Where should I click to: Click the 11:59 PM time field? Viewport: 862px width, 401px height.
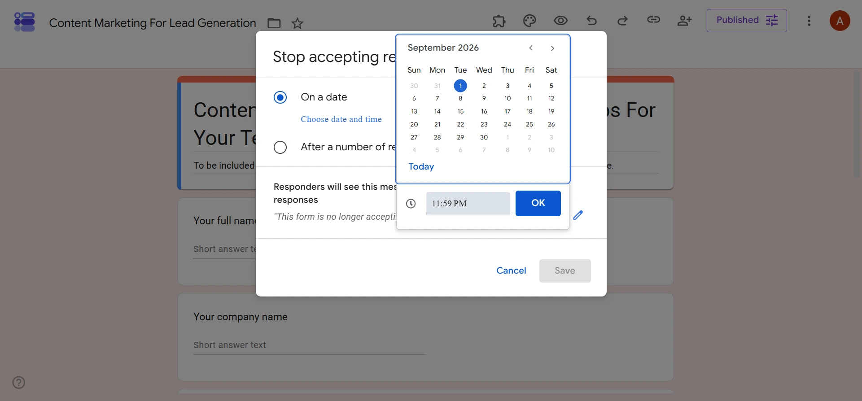coord(468,204)
